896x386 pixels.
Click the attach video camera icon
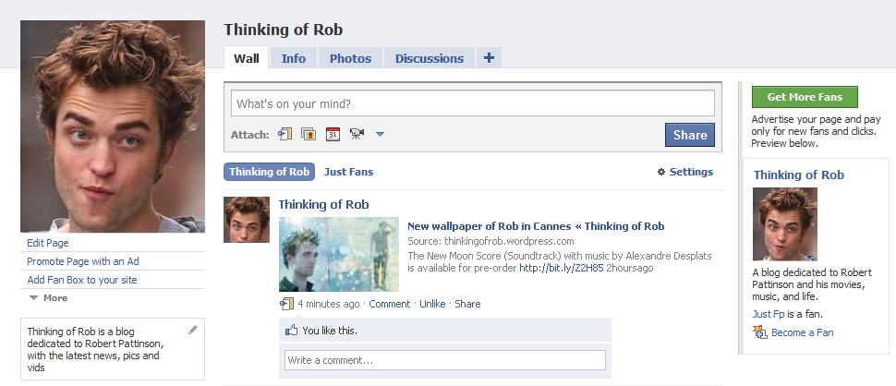click(357, 135)
